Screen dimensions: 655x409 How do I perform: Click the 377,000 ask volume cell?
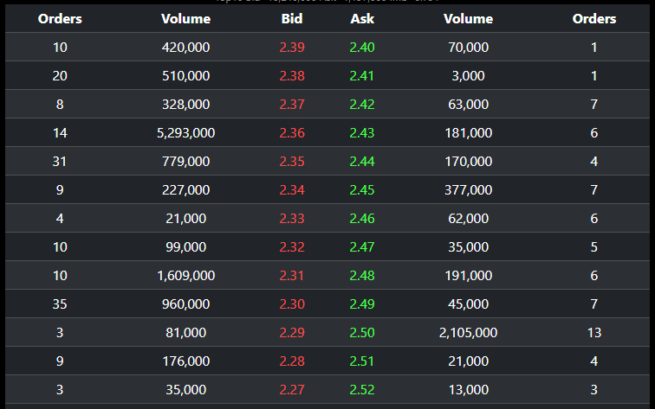(468, 189)
